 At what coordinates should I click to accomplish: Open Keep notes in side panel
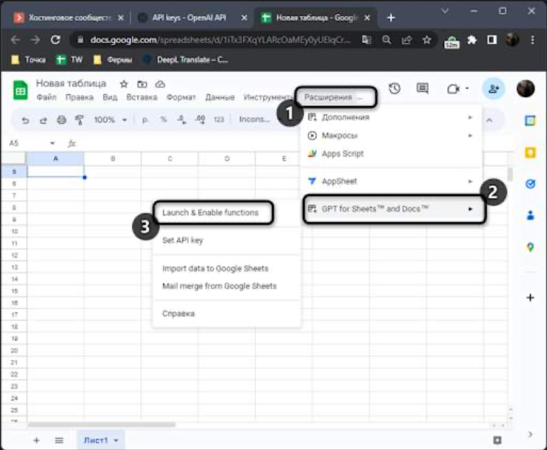point(530,152)
